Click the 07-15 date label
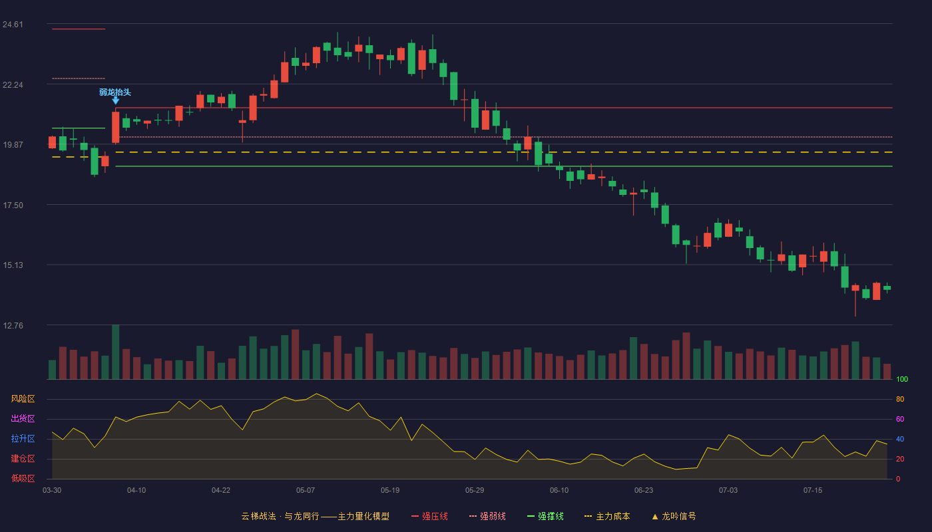The height and width of the screenshot is (532, 932). tap(813, 490)
